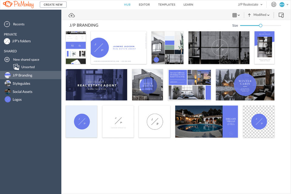Open the Jasmine Jackson business card thumbnail
The height and width of the screenshot is (194, 291).
point(119,48)
